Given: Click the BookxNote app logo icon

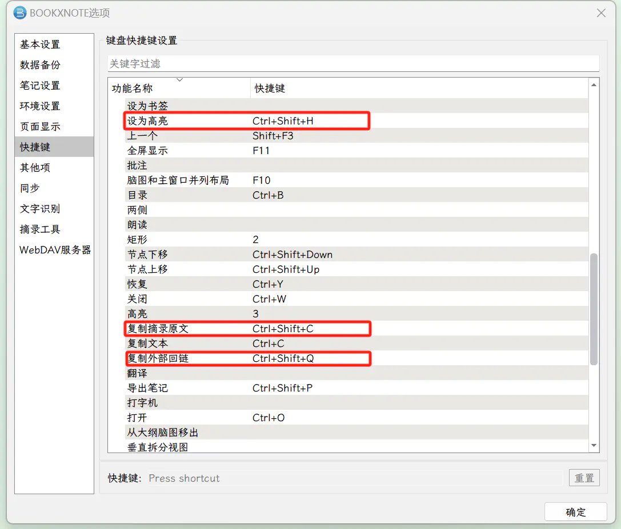Looking at the screenshot, I should [x=20, y=13].
